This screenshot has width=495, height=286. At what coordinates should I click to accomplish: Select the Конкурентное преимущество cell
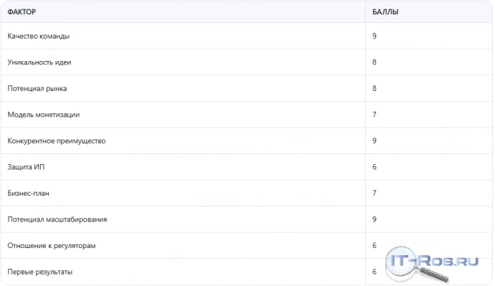(x=183, y=140)
